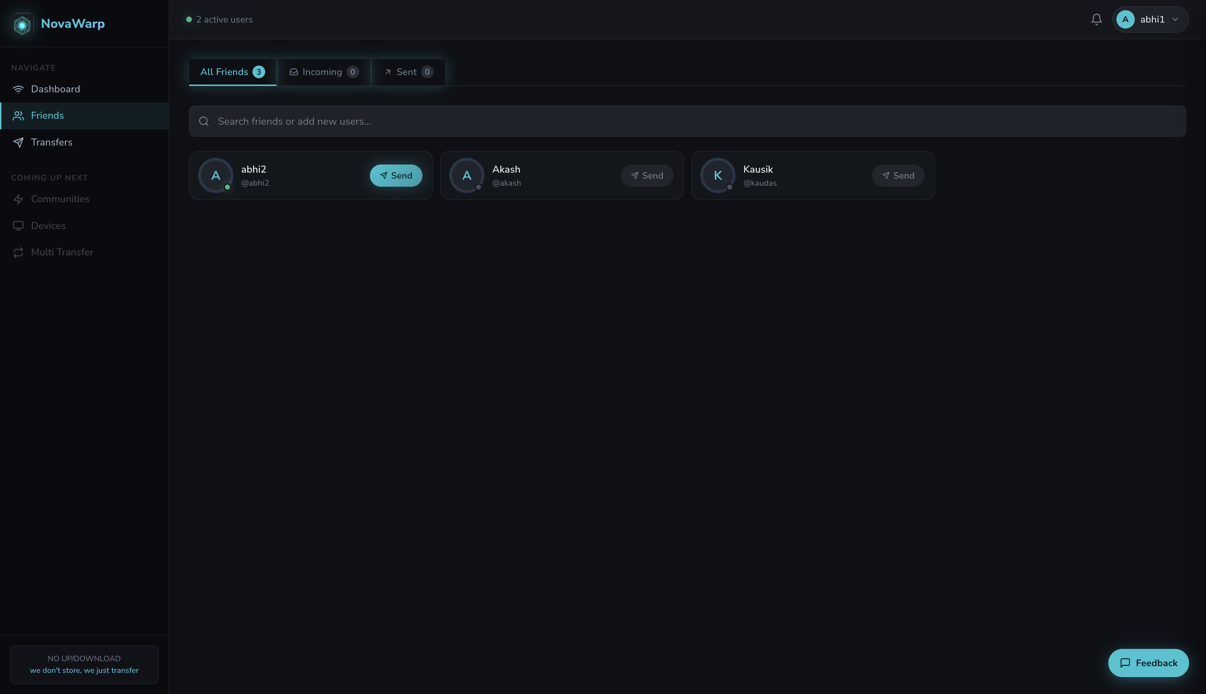Click the abhi1 avatar circle
1206x694 pixels.
[x=1125, y=19]
